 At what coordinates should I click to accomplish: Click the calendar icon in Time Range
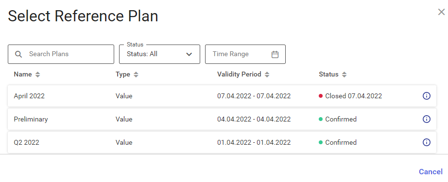coord(275,54)
